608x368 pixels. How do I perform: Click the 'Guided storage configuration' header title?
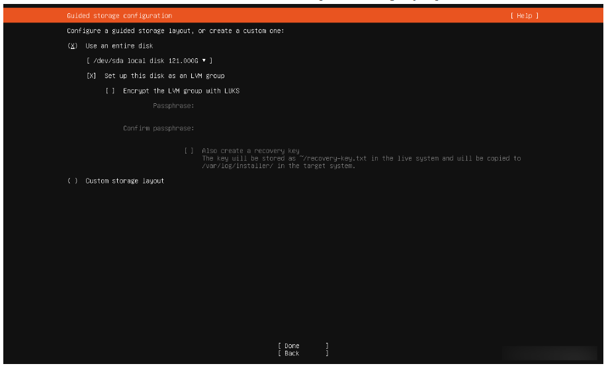119,16
